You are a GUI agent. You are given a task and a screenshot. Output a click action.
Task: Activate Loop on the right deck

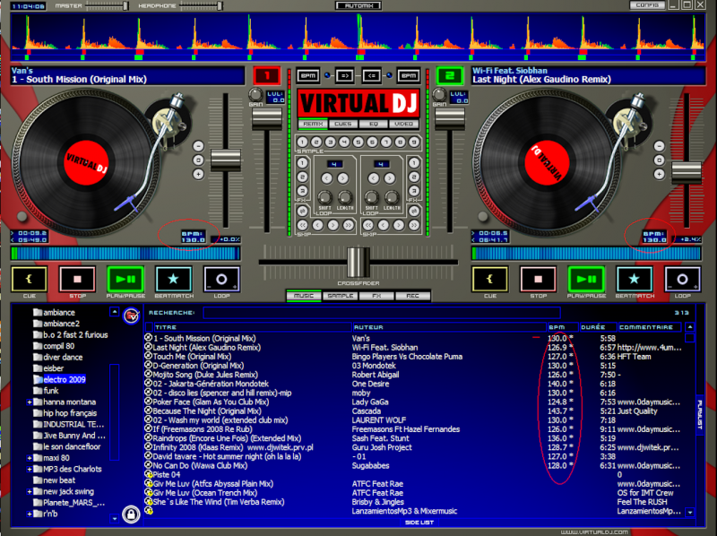tap(682, 280)
